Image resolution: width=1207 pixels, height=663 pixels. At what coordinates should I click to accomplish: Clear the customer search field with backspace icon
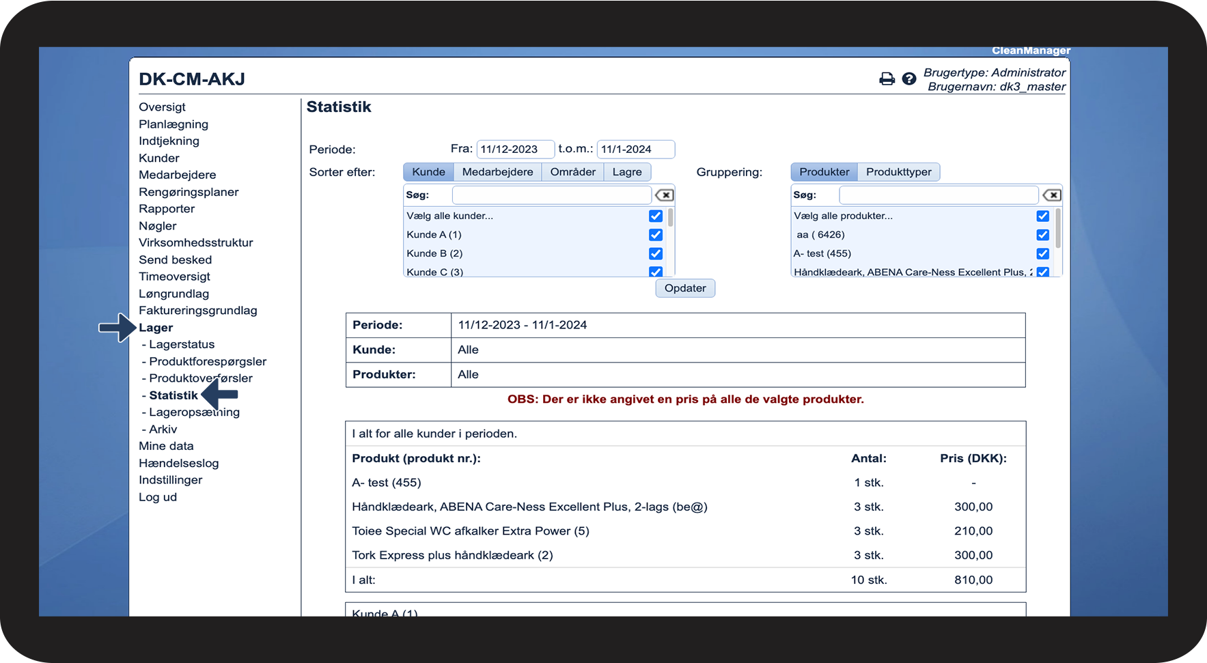[664, 195]
